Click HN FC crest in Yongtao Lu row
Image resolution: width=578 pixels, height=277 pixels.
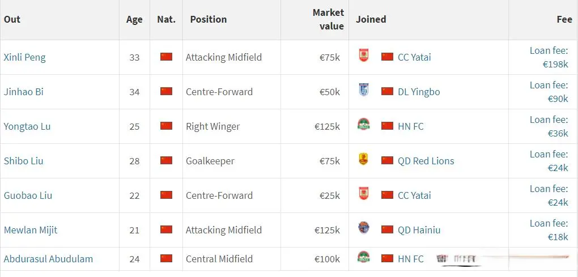pyautogui.click(x=364, y=124)
